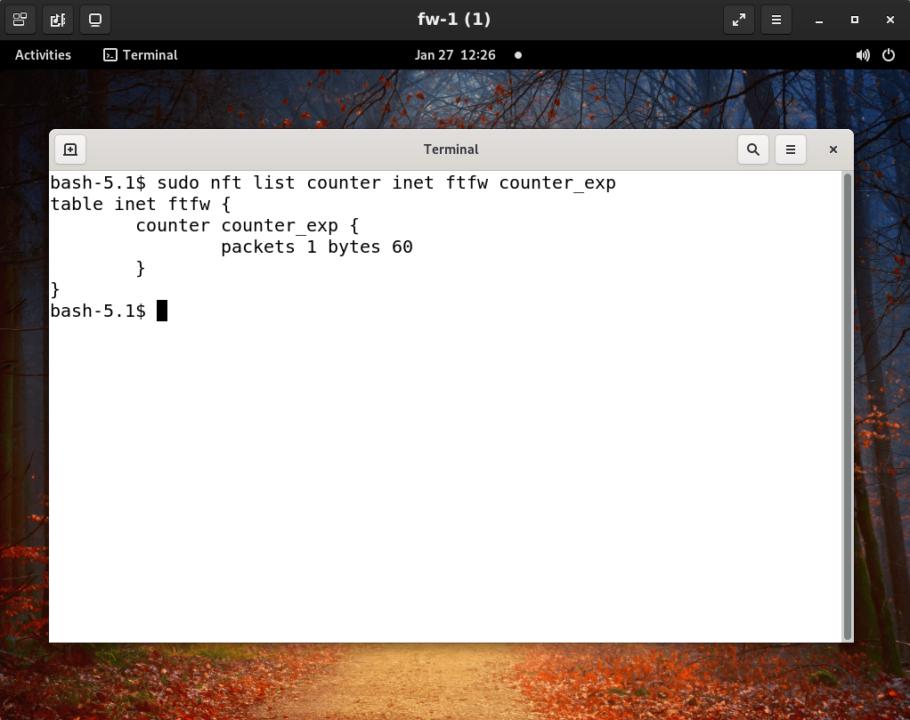
Task: Click the volume speaker icon in top bar
Action: tap(862, 55)
